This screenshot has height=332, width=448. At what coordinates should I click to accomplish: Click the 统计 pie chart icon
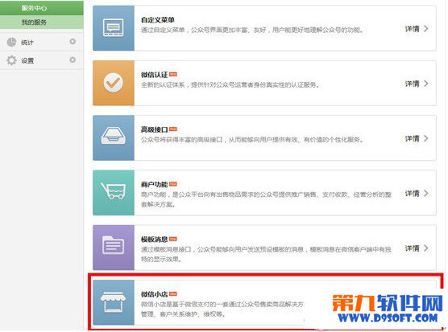[x=12, y=42]
